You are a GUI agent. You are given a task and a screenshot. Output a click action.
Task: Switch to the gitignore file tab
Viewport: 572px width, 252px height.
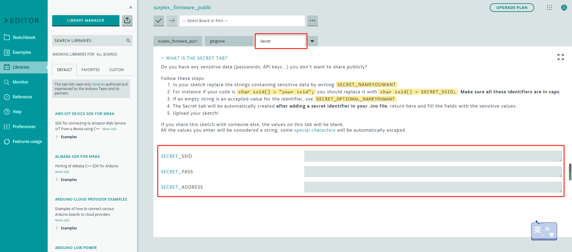(228, 41)
